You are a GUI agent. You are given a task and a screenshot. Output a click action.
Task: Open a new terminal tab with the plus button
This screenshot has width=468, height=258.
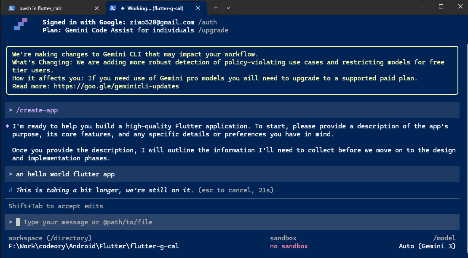click(216, 8)
